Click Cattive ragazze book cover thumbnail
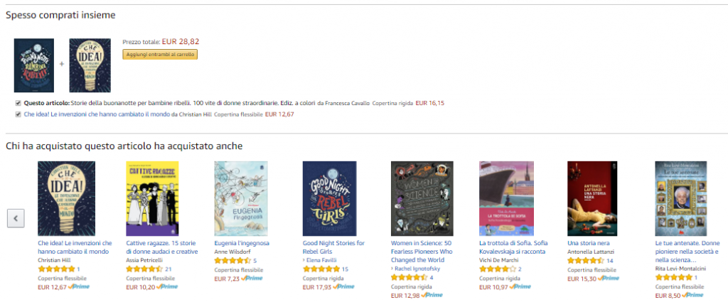The width and height of the screenshot is (728, 302). pyautogui.click(x=152, y=198)
